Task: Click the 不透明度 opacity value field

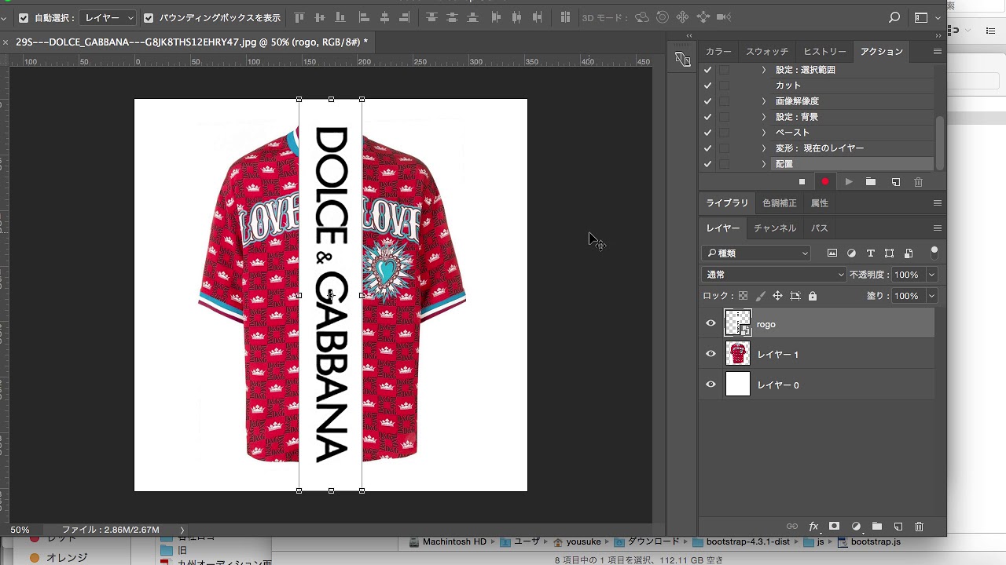Action: click(908, 275)
